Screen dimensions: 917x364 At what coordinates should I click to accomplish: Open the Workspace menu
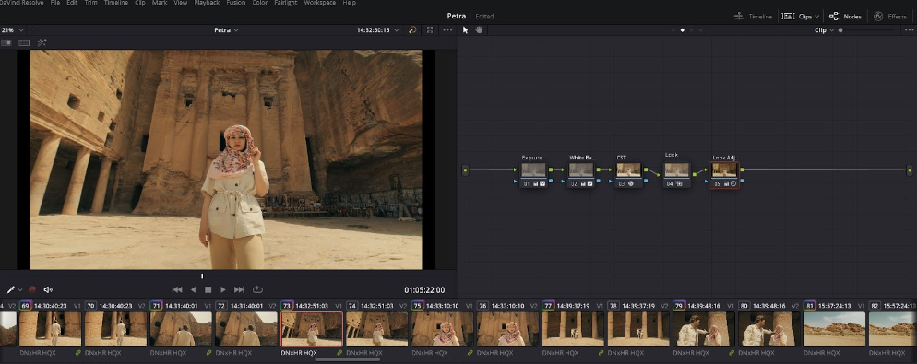tap(320, 3)
